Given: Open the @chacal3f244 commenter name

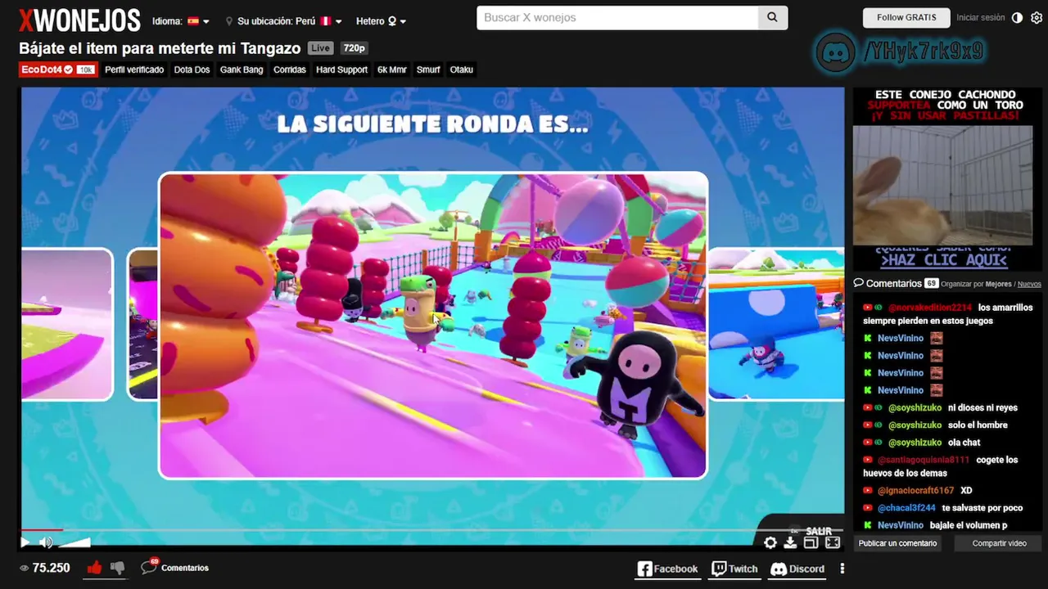Looking at the screenshot, I should (x=906, y=508).
